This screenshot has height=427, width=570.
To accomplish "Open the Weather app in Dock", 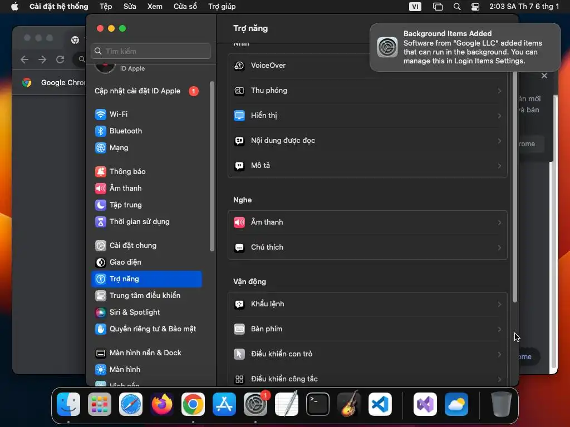I will tap(456, 404).
